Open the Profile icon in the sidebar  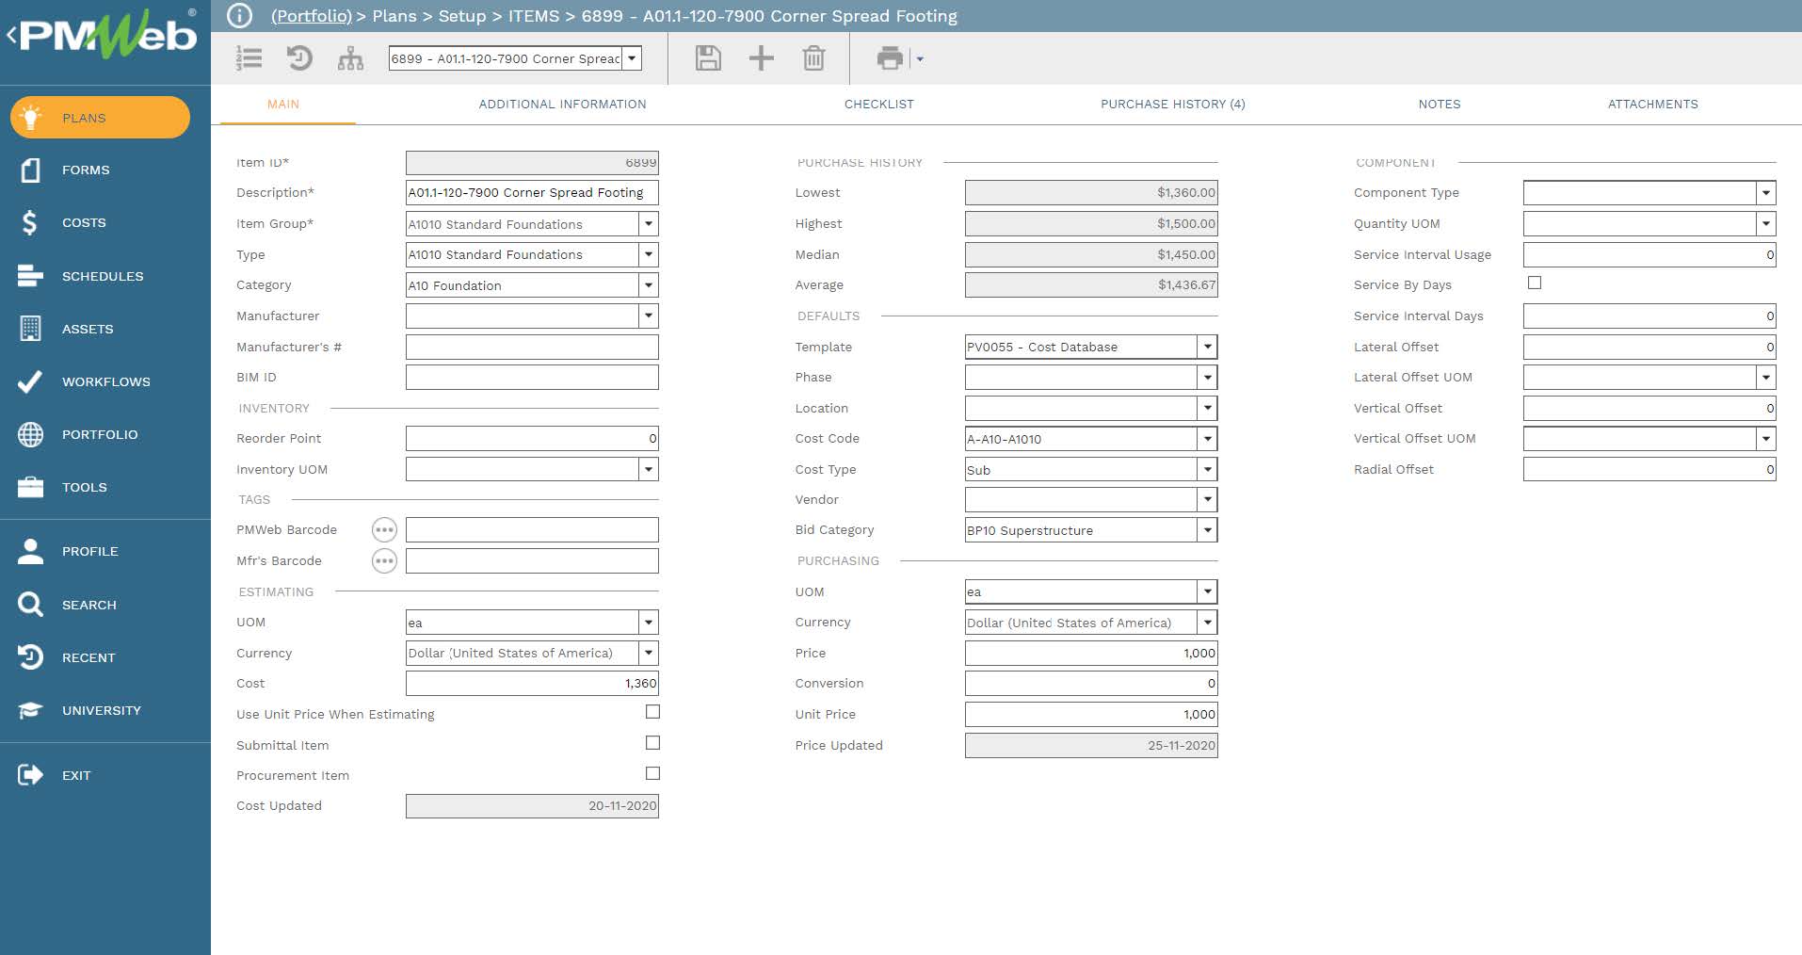(30, 551)
